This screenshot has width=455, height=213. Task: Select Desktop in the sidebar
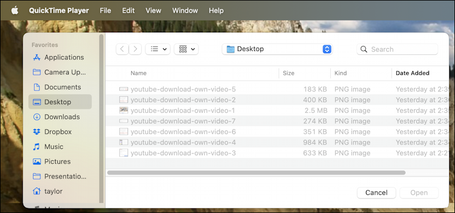[60, 102]
